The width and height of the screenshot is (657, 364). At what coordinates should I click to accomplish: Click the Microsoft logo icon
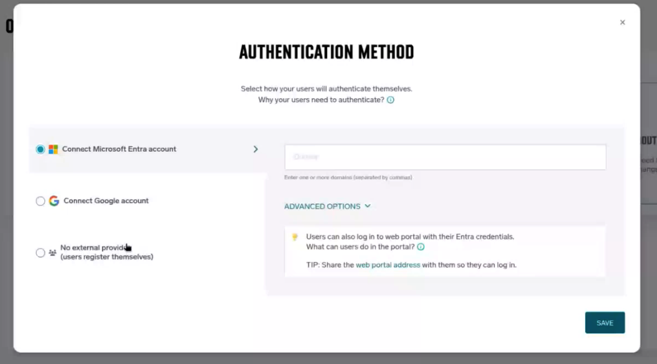(x=53, y=149)
